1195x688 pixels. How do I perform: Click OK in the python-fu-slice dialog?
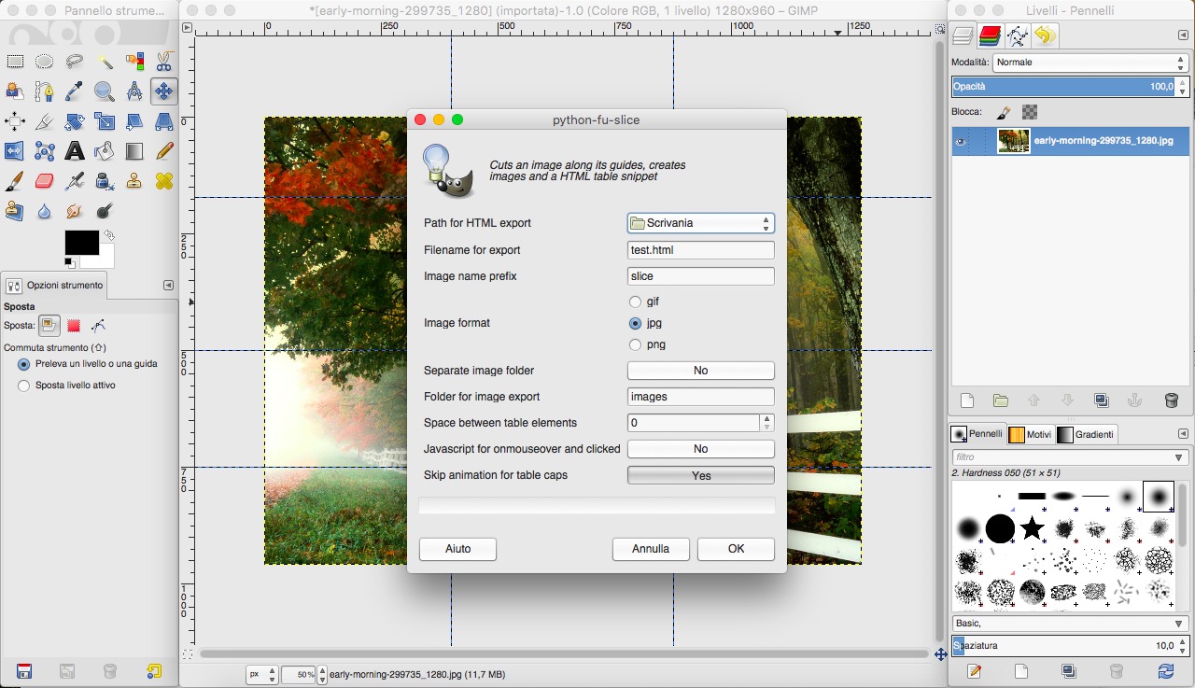(x=736, y=549)
